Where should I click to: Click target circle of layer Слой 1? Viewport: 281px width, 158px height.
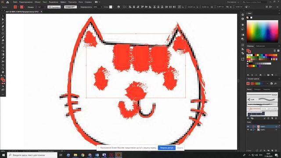tap(276, 129)
